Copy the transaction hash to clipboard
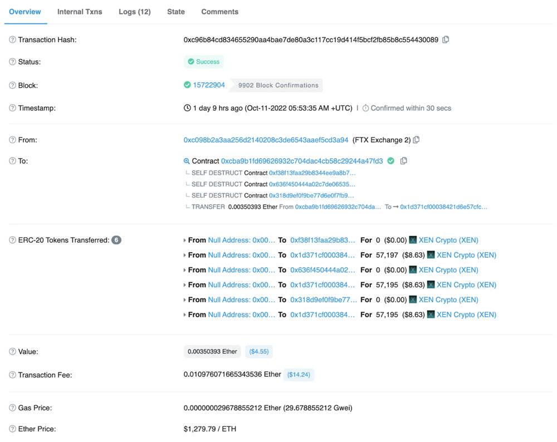Viewport: 557px width, 442px height. pyautogui.click(x=446, y=40)
